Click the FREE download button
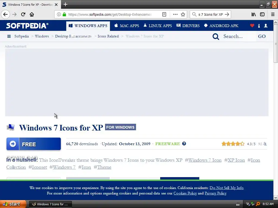Viewport: 278px width, 208px height. [33, 144]
